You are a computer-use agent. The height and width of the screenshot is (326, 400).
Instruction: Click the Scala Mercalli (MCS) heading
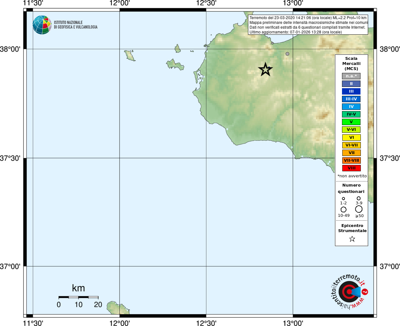point(351,63)
